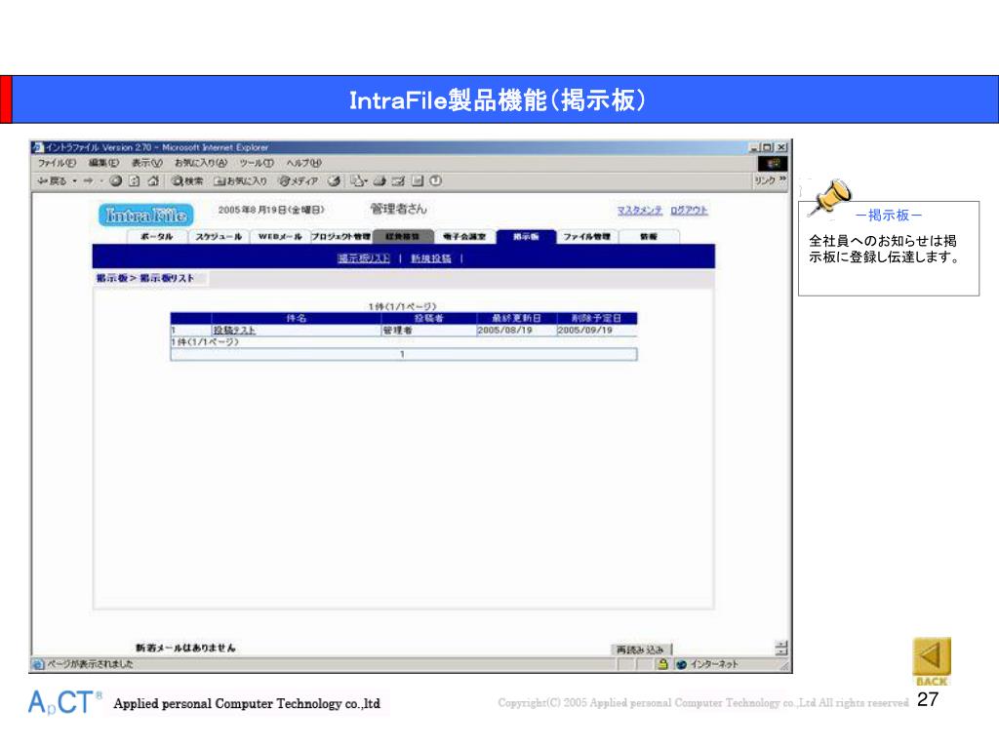Screen dimensions: 999x749
Task: Click the IE back arrow button
Action: (x=52, y=181)
